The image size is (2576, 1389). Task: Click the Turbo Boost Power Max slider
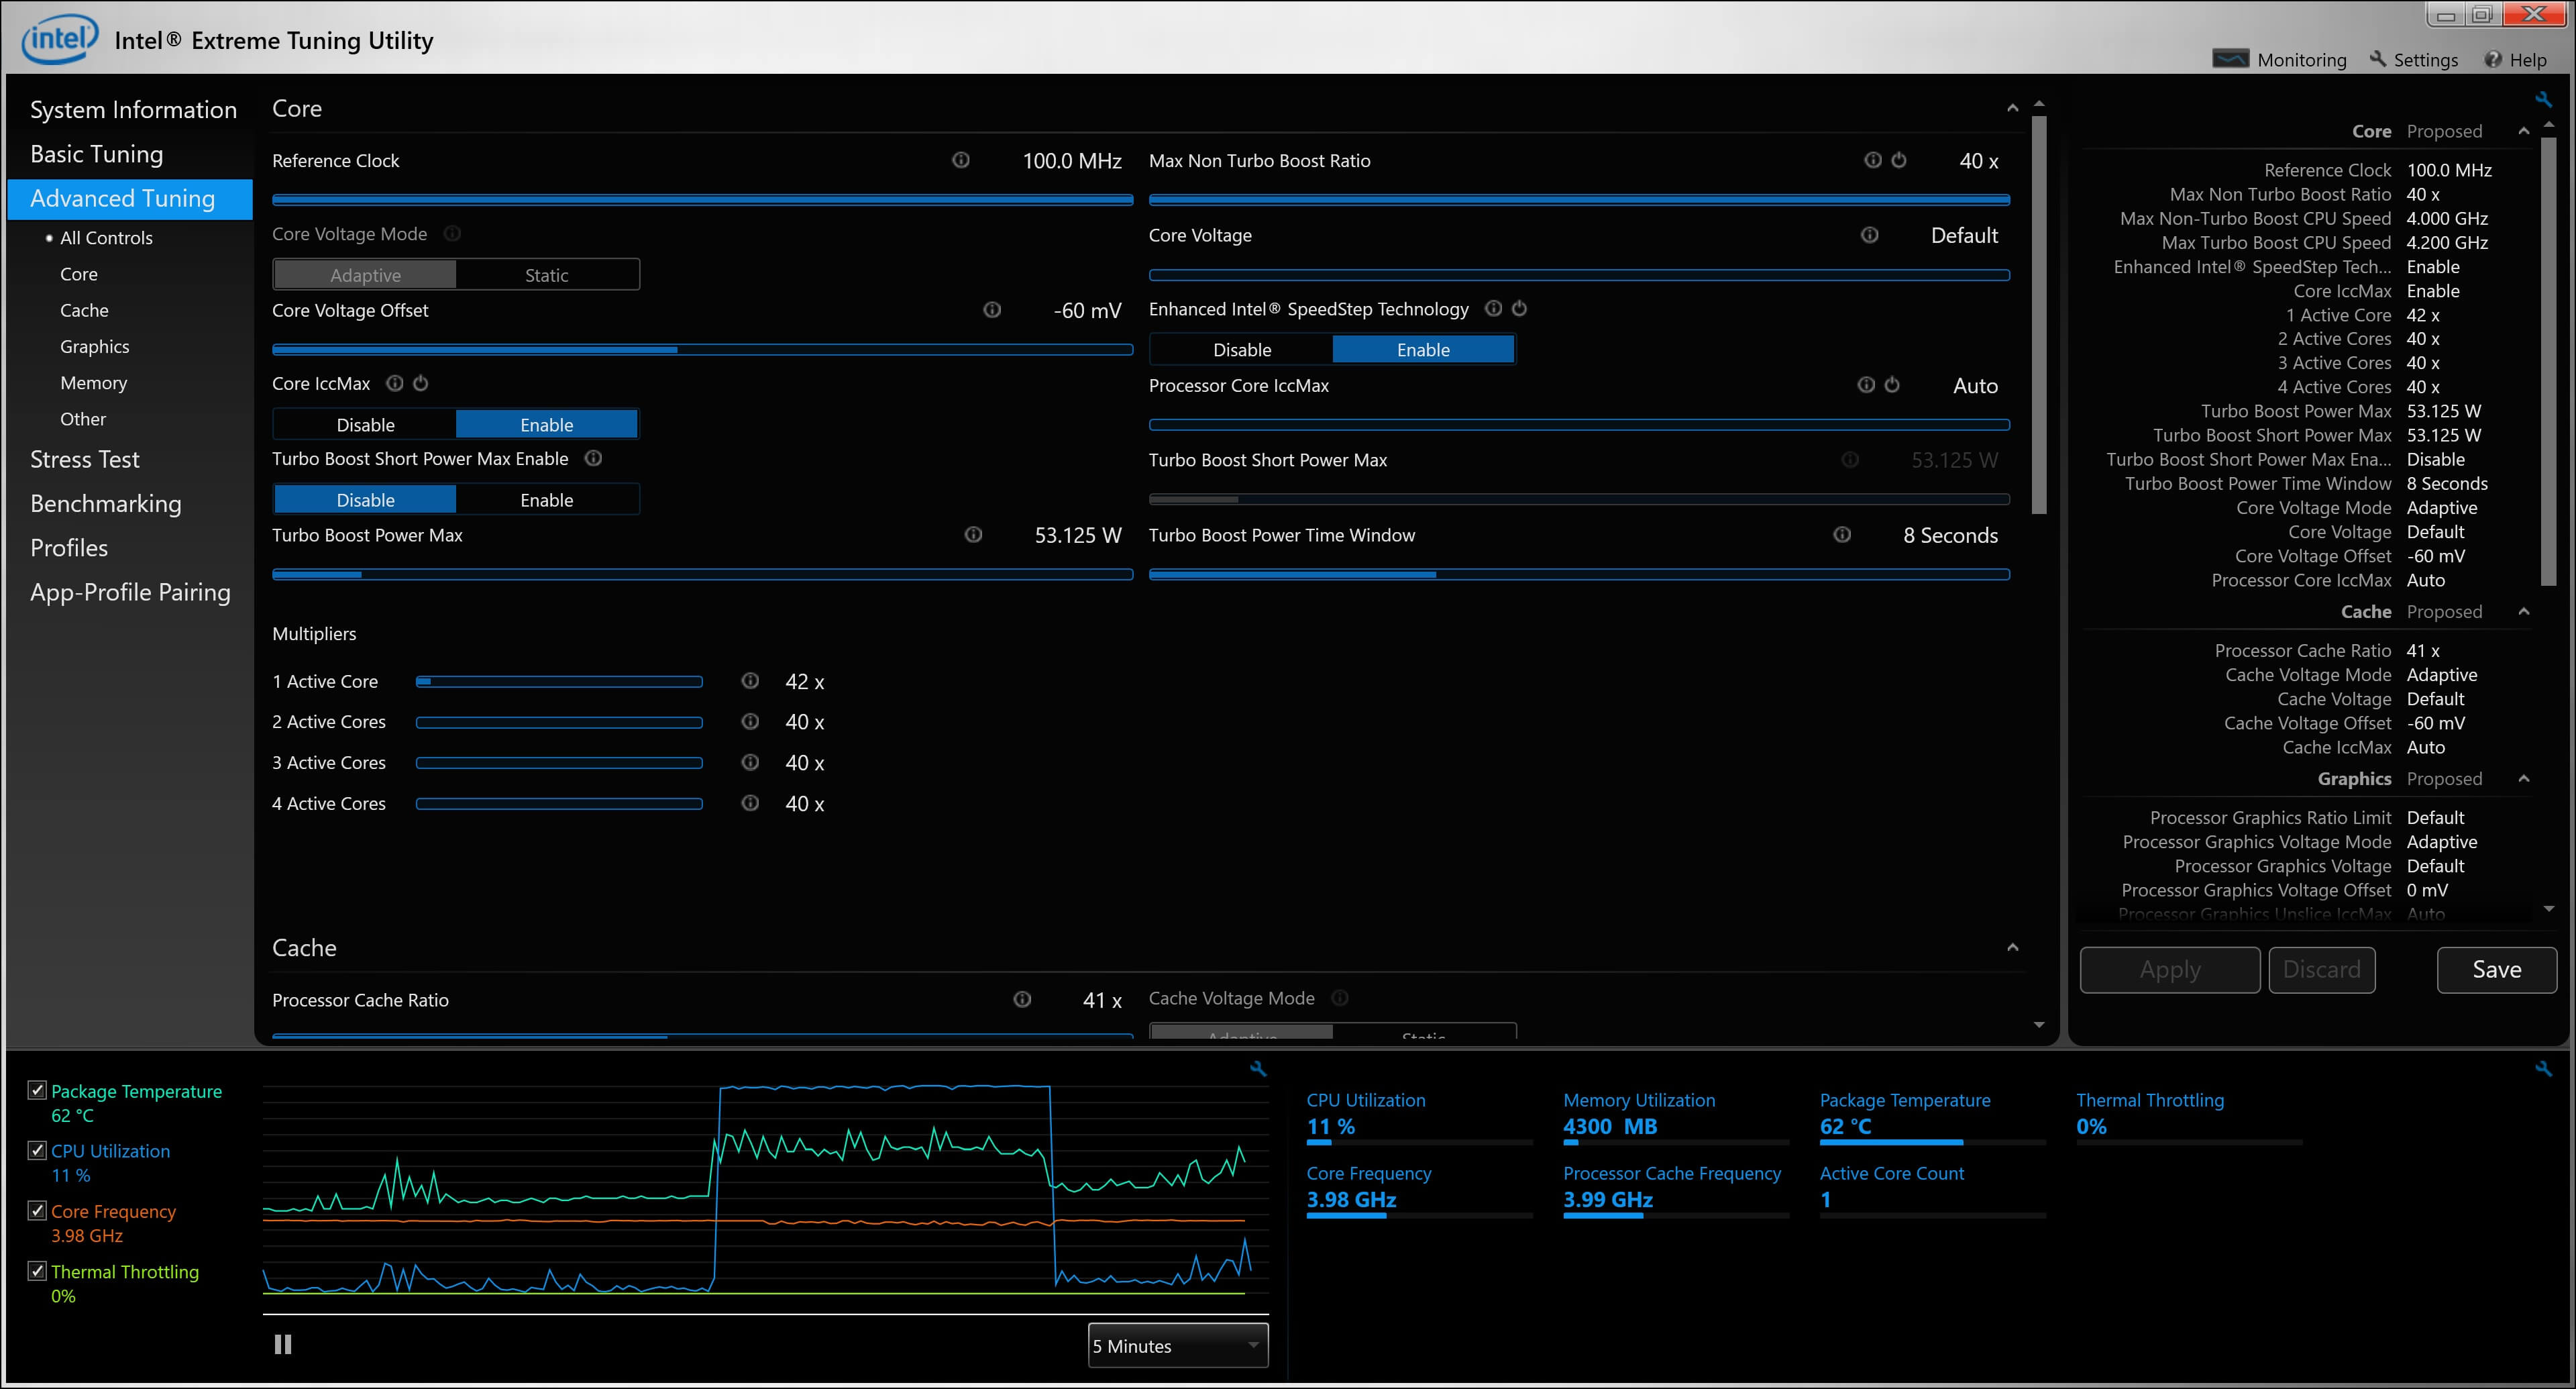tap(702, 574)
